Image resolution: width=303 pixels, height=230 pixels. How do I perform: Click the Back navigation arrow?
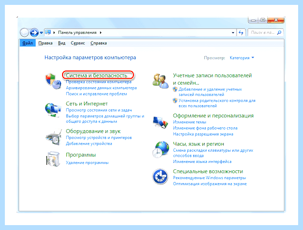[24, 32]
